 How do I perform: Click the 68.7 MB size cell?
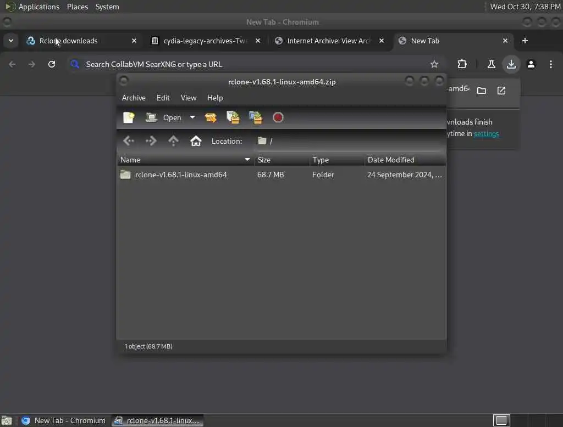pos(271,175)
